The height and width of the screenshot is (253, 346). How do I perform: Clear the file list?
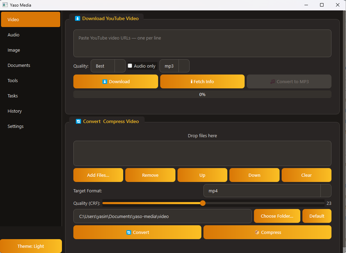(x=307, y=175)
